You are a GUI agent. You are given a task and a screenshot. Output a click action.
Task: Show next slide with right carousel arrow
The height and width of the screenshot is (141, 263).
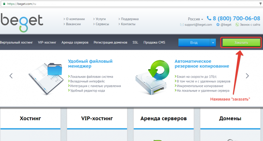[247, 76]
